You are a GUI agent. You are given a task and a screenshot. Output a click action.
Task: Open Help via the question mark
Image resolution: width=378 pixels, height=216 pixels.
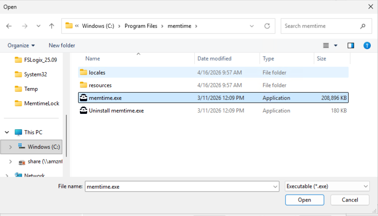pyautogui.click(x=367, y=45)
